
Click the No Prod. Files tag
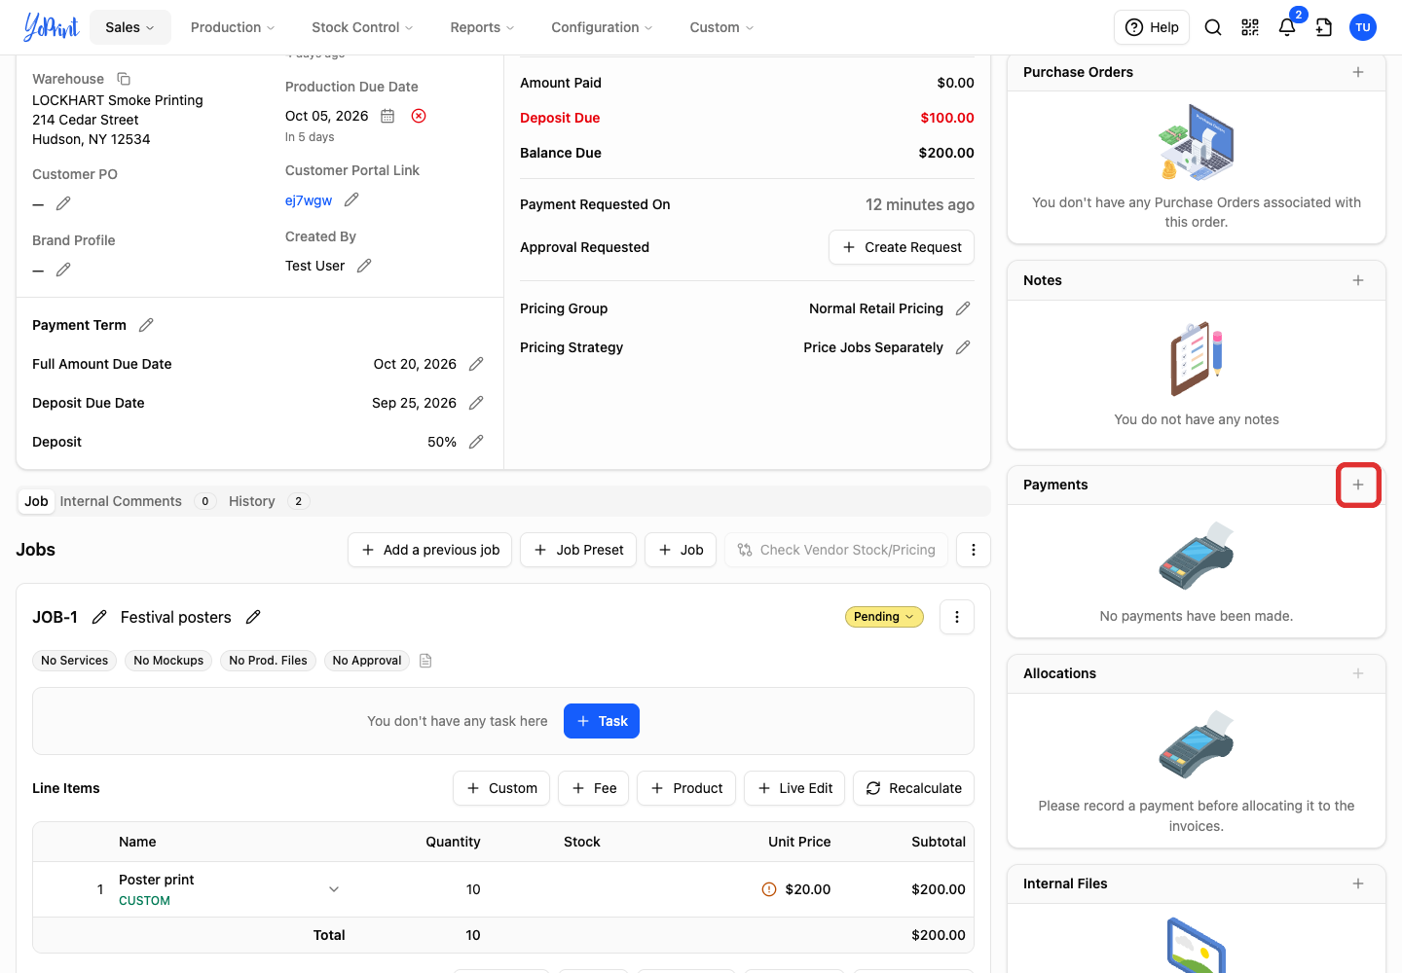coord(268,661)
